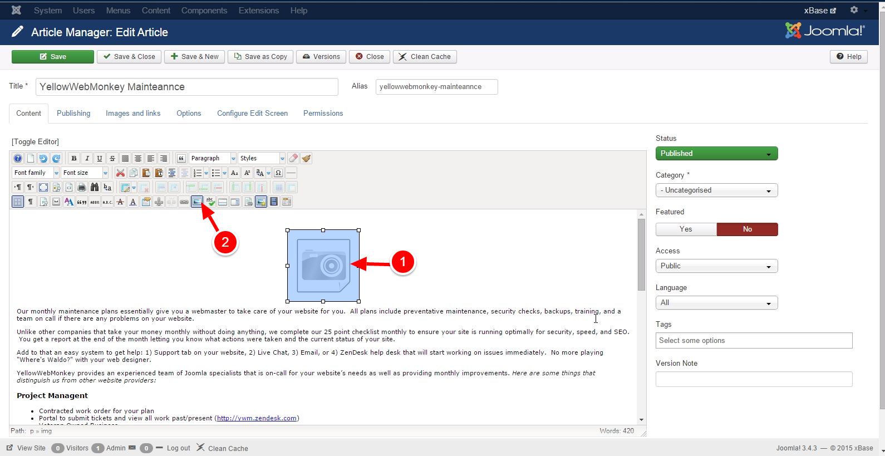Viewport: 885px width, 456px height.
Task: Switch to the Publishing tab
Action: pos(73,113)
